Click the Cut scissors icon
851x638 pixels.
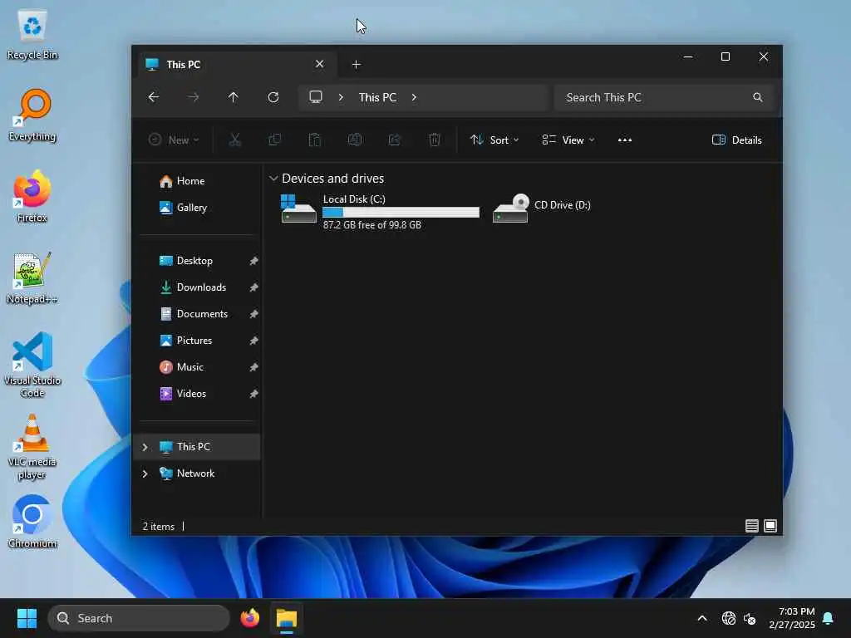pos(234,140)
